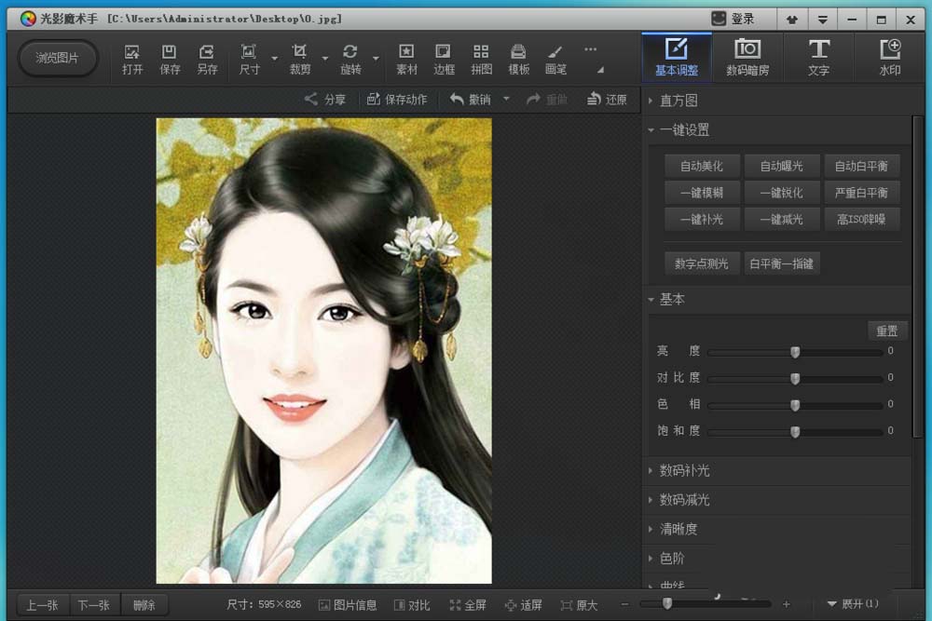Zoom in with the plus icon
Image resolution: width=932 pixels, height=621 pixels.
(x=787, y=604)
